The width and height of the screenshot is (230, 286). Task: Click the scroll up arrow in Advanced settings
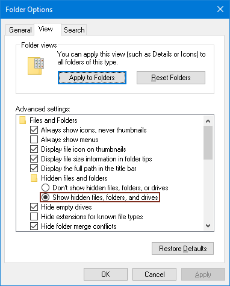[x=208, y=121]
